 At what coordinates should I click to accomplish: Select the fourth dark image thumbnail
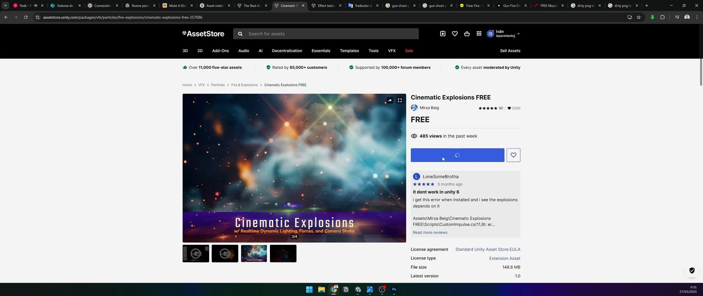283,254
